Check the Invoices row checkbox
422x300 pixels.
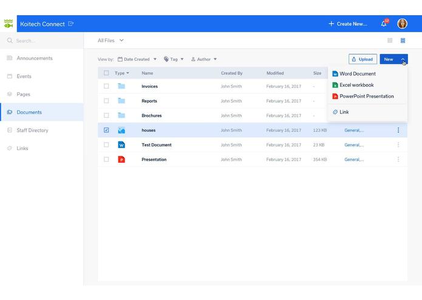[106, 86]
